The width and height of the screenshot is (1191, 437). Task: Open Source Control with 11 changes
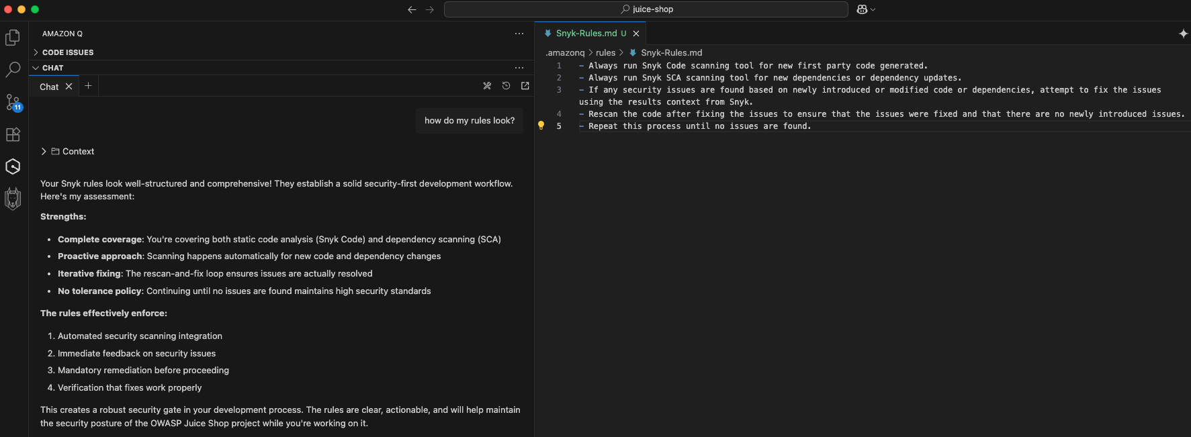pyautogui.click(x=13, y=102)
